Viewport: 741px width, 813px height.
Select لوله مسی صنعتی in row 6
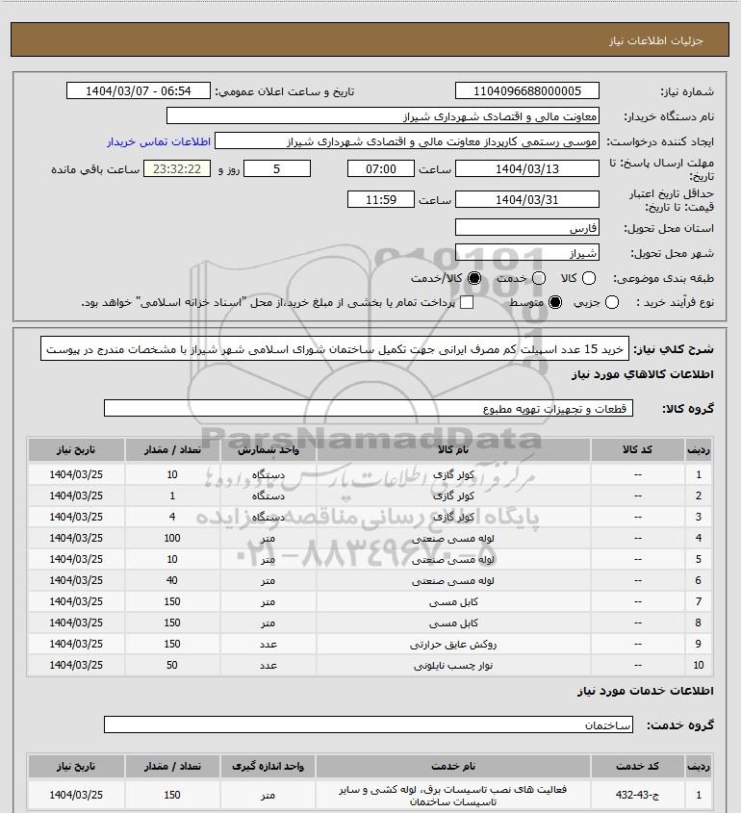pos(453,581)
